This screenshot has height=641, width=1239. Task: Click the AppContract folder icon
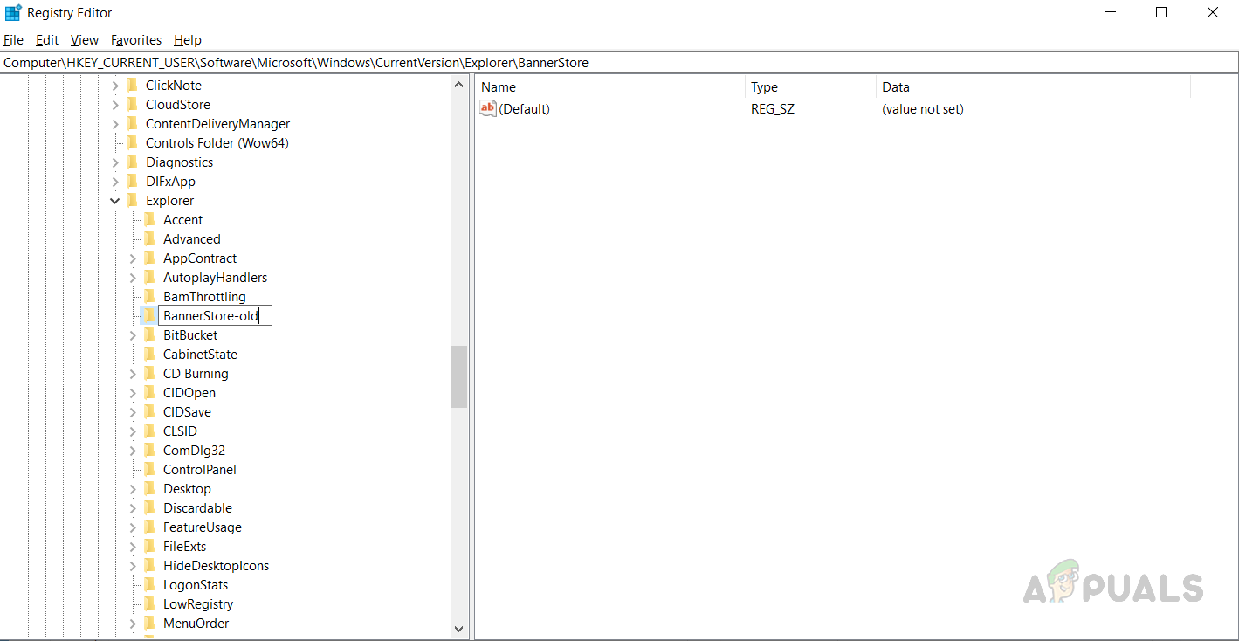150,258
